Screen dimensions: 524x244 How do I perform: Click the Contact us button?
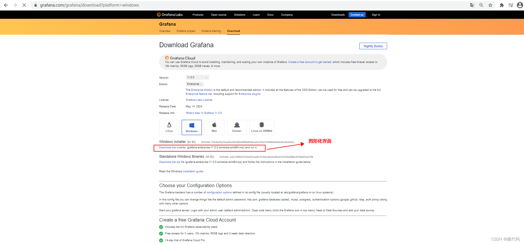pyautogui.click(x=357, y=15)
